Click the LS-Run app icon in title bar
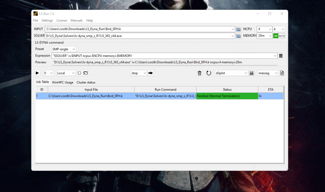The height and width of the screenshot is (192, 325). coord(36,14)
